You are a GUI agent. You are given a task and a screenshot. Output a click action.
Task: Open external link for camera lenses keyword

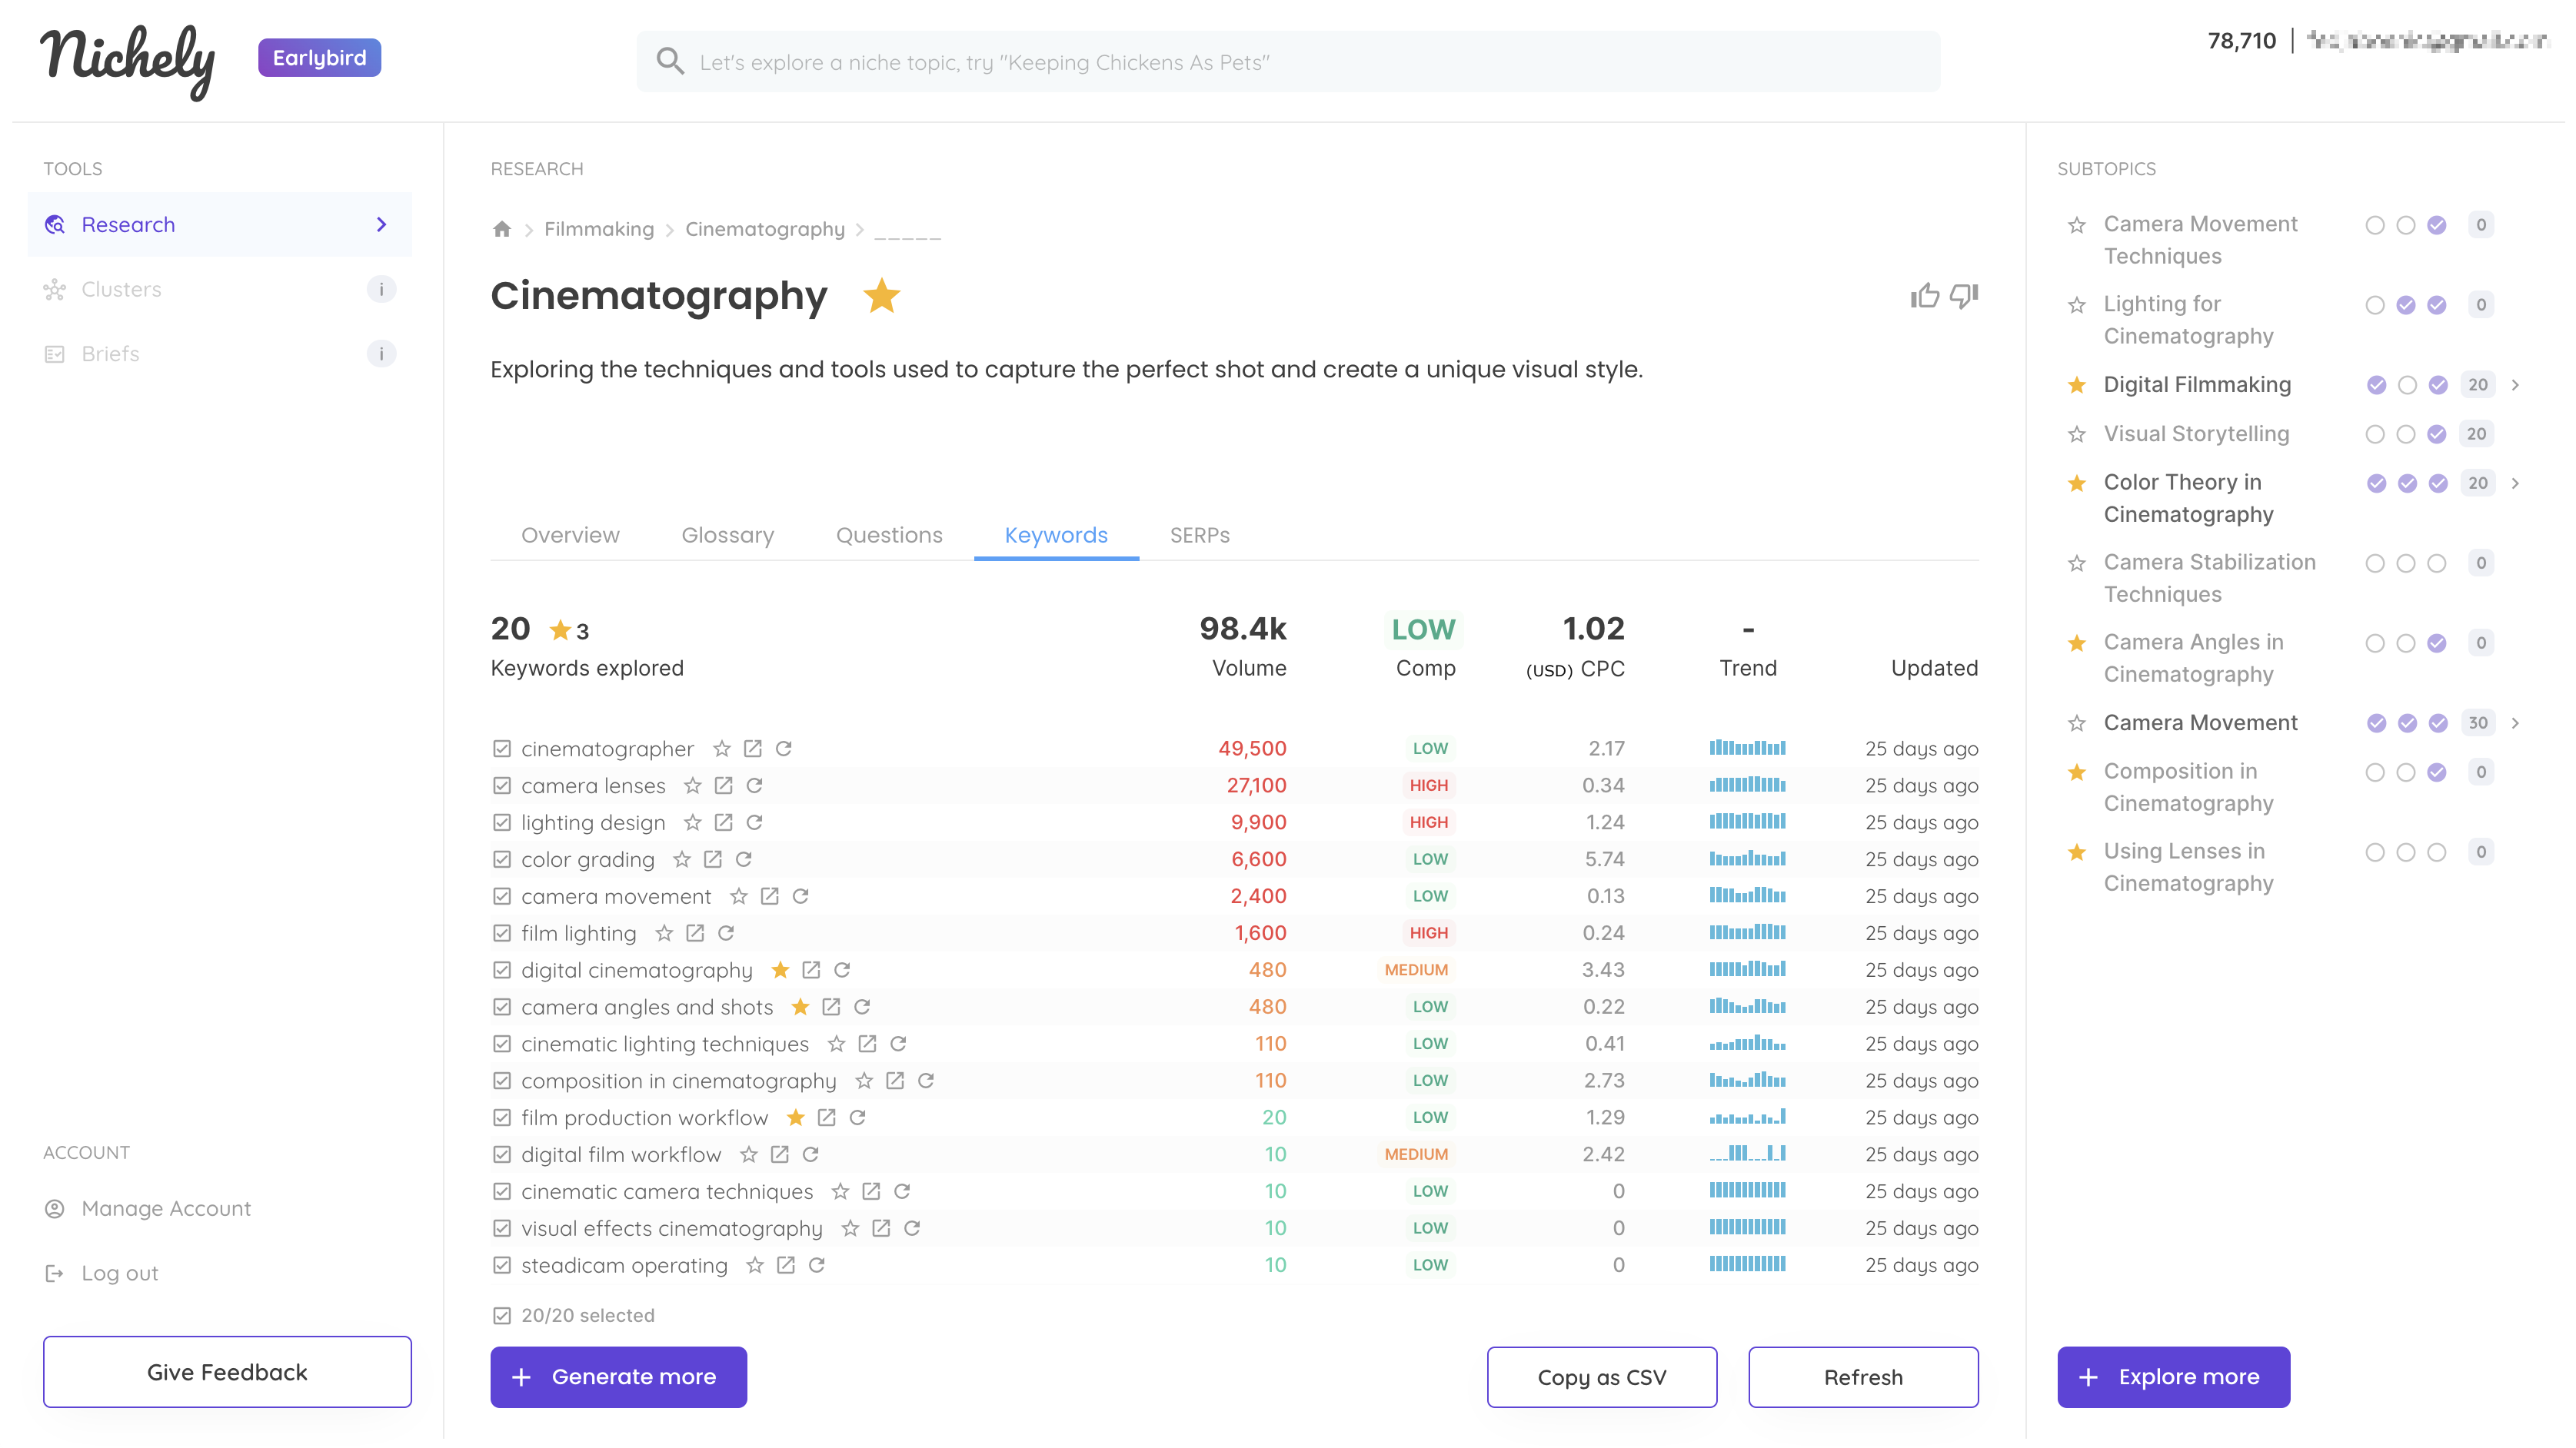(x=724, y=785)
